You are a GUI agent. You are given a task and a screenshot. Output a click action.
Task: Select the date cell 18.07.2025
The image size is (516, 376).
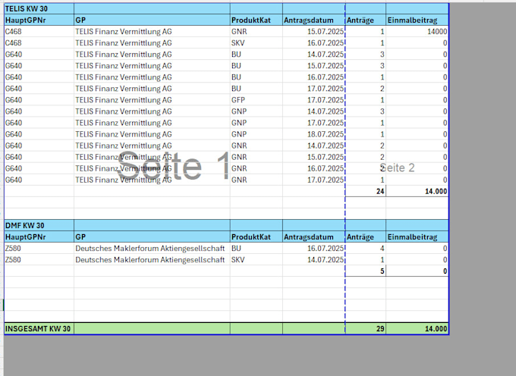click(313, 134)
